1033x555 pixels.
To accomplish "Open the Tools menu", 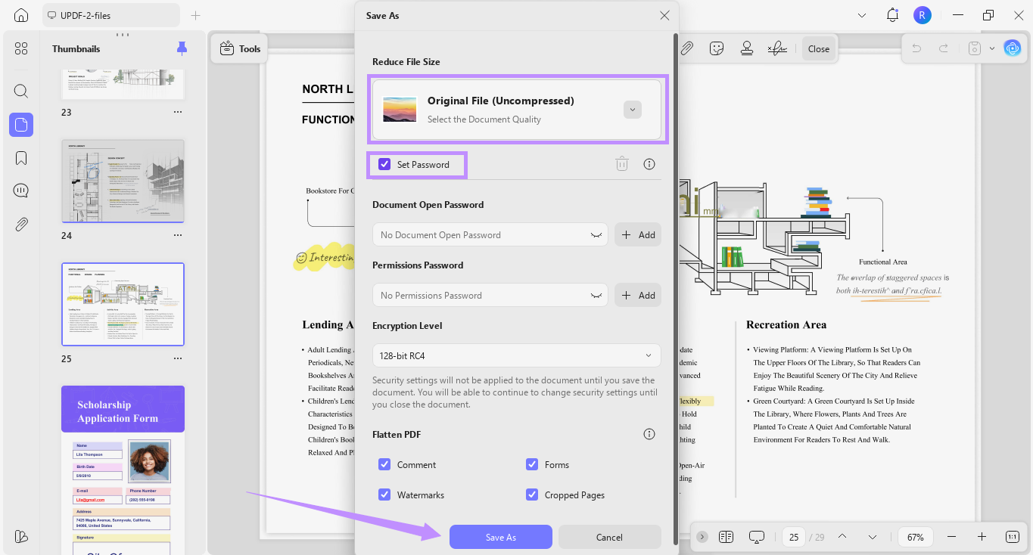I will point(240,48).
